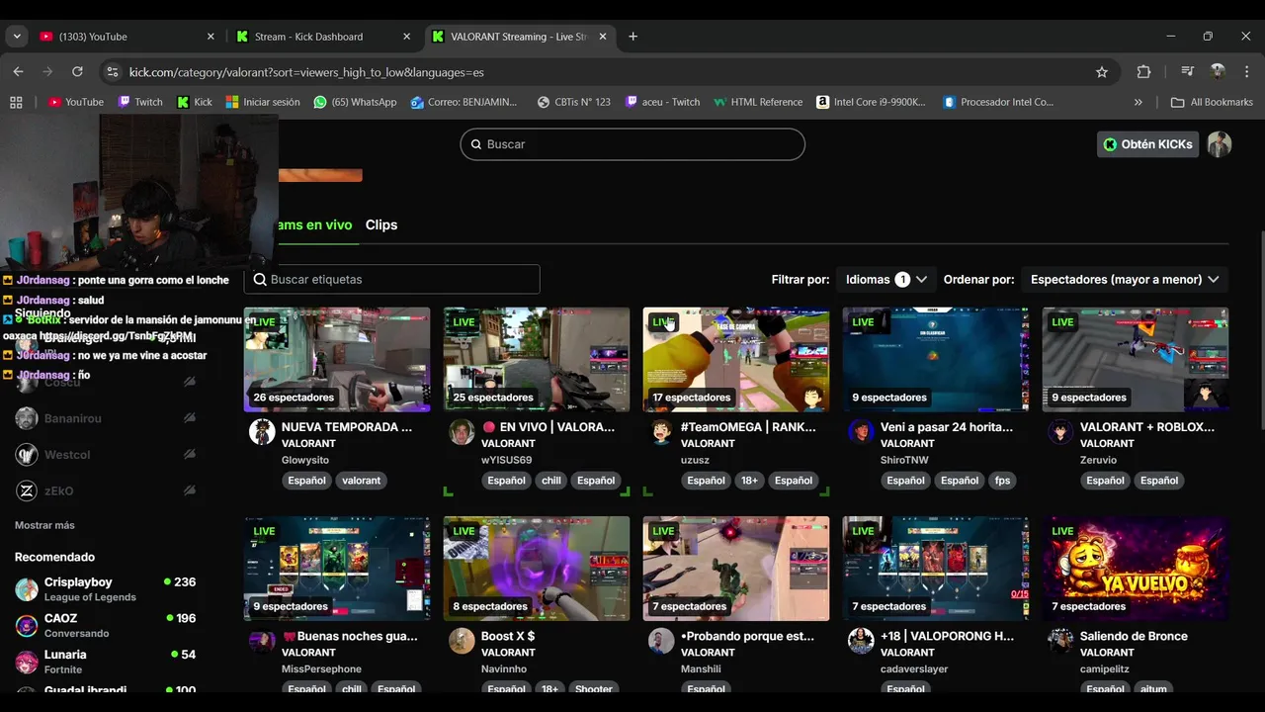Select the valorant tag under Glowysito
Screen dimensions: 1265x712
coord(361,481)
